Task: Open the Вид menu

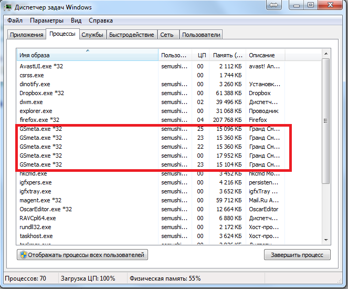Action: (76, 20)
